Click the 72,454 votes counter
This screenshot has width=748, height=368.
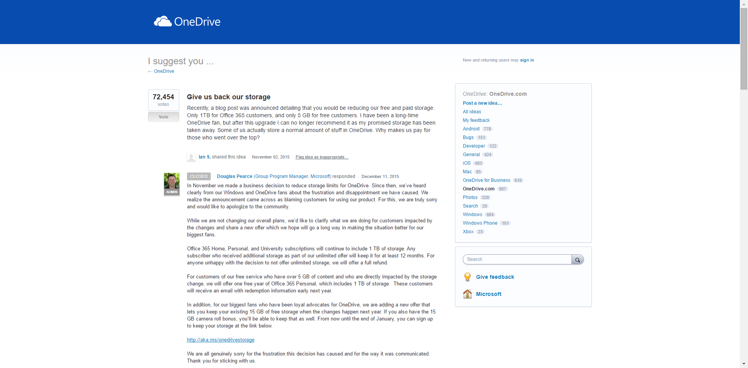(x=164, y=100)
